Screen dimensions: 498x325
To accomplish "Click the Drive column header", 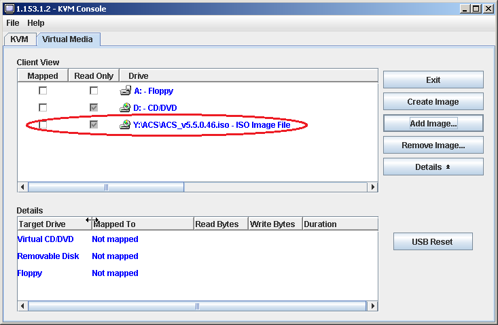I will (249, 76).
